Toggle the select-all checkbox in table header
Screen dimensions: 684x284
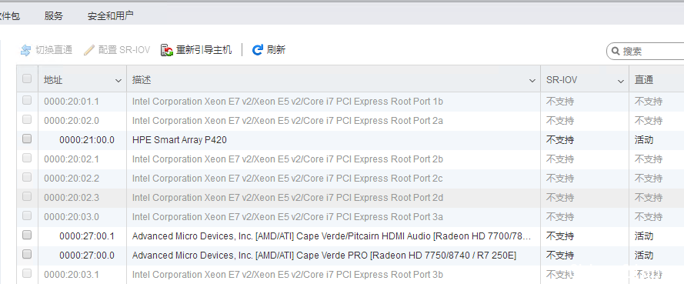[27, 79]
